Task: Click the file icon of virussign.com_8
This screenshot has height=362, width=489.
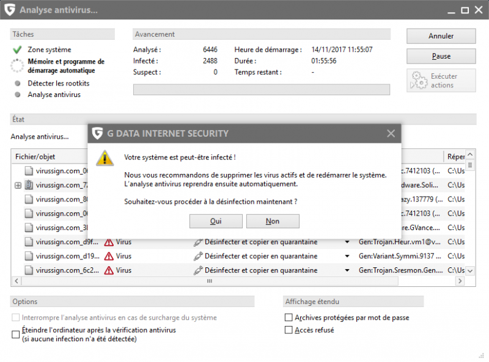Action: (29, 199)
